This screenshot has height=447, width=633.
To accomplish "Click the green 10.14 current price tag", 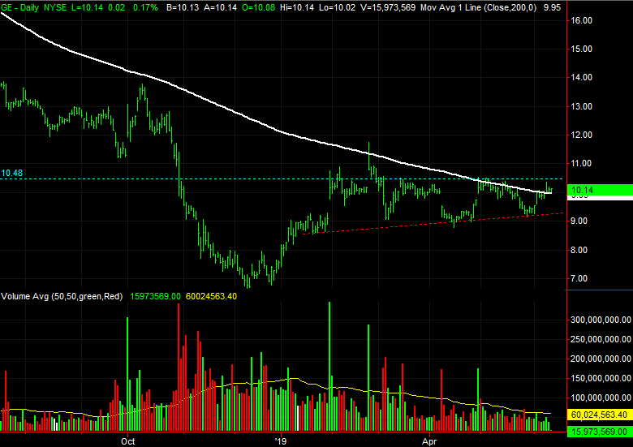I will (x=600, y=190).
